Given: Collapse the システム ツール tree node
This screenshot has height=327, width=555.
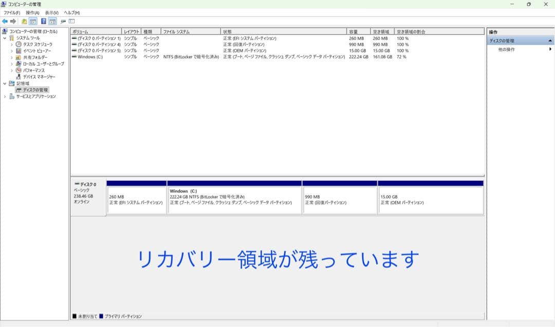Looking at the screenshot, I should (4, 39).
